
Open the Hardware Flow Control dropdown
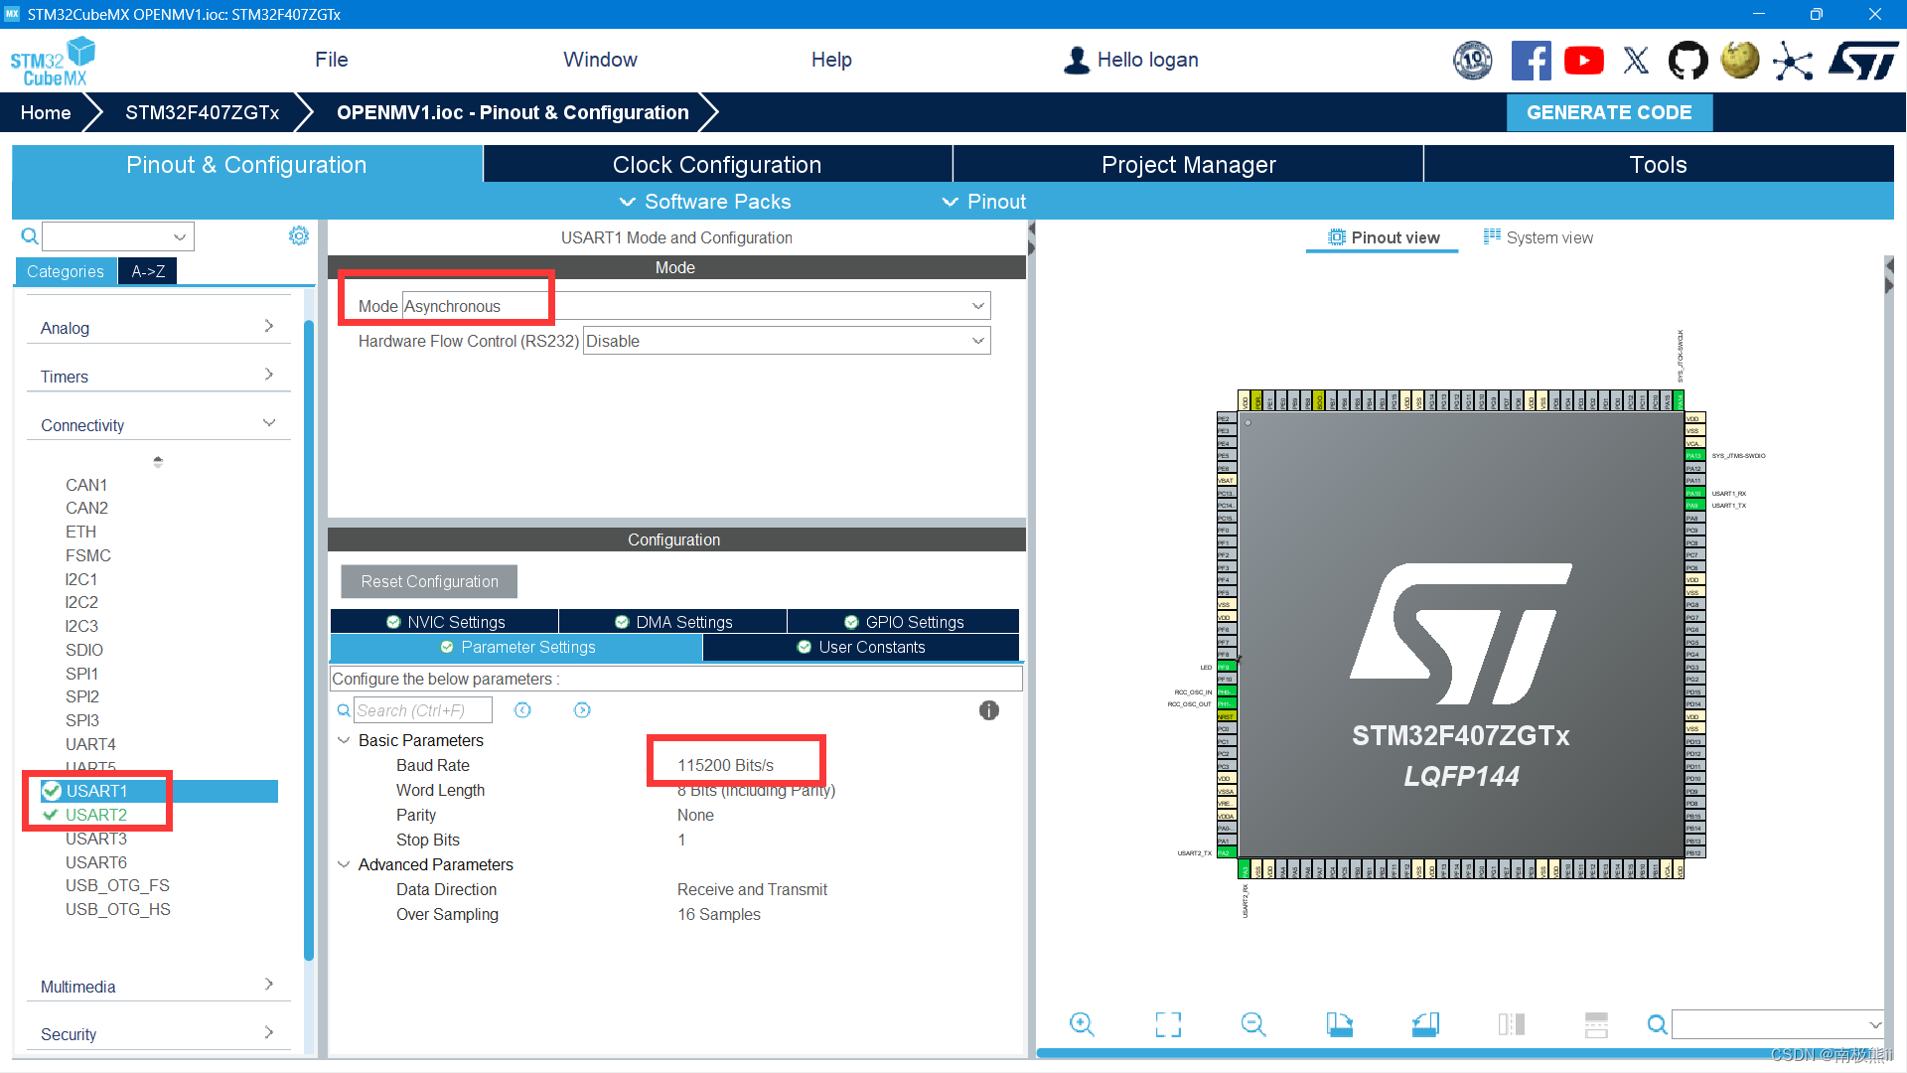click(786, 341)
